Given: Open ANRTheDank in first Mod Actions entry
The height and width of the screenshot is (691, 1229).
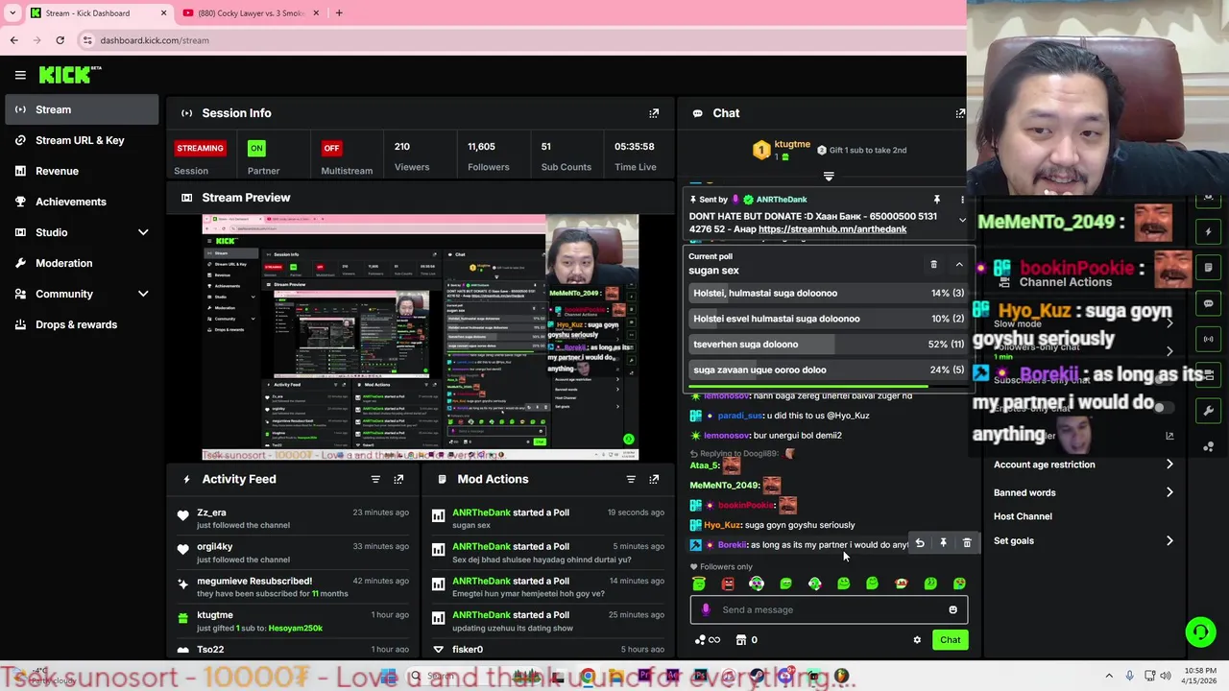Looking at the screenshot, I should [482, 512].
